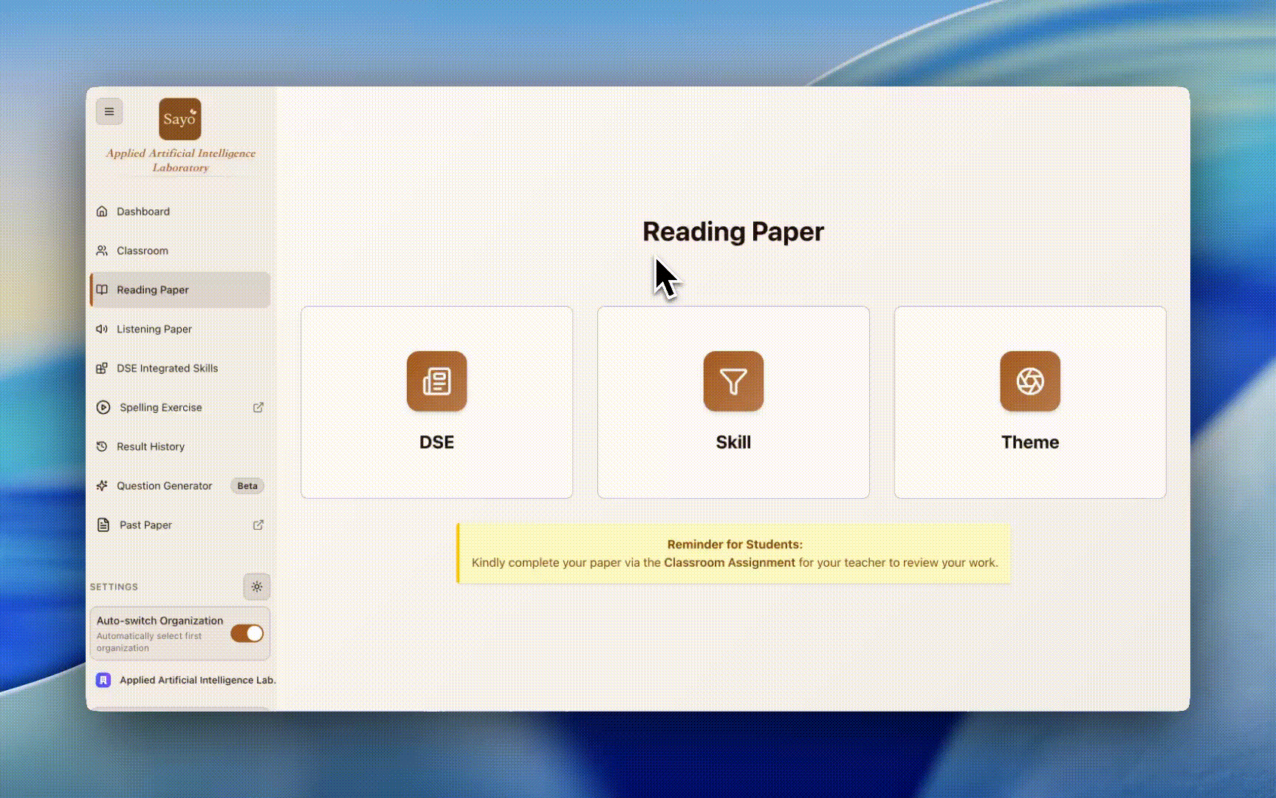The width and height of the screenshot is (1276, 798).
Task: Follow the Classroom Assignment link in the reminder
Action: (x=729, y=562)
